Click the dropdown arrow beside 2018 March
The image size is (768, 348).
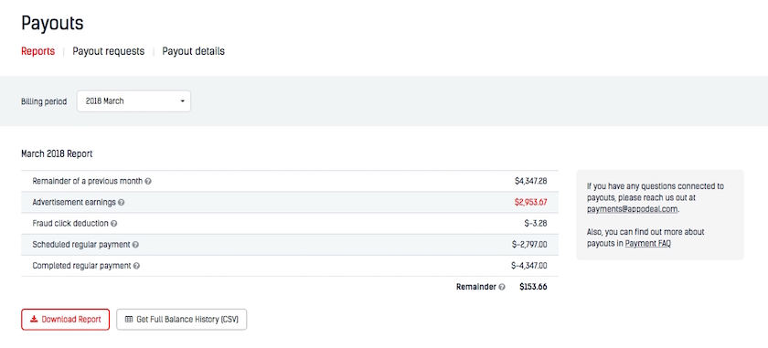coord(182,101)
